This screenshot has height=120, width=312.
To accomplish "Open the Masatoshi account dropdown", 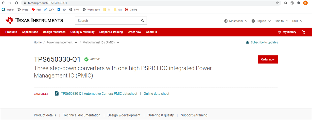I will pos(236,21).
